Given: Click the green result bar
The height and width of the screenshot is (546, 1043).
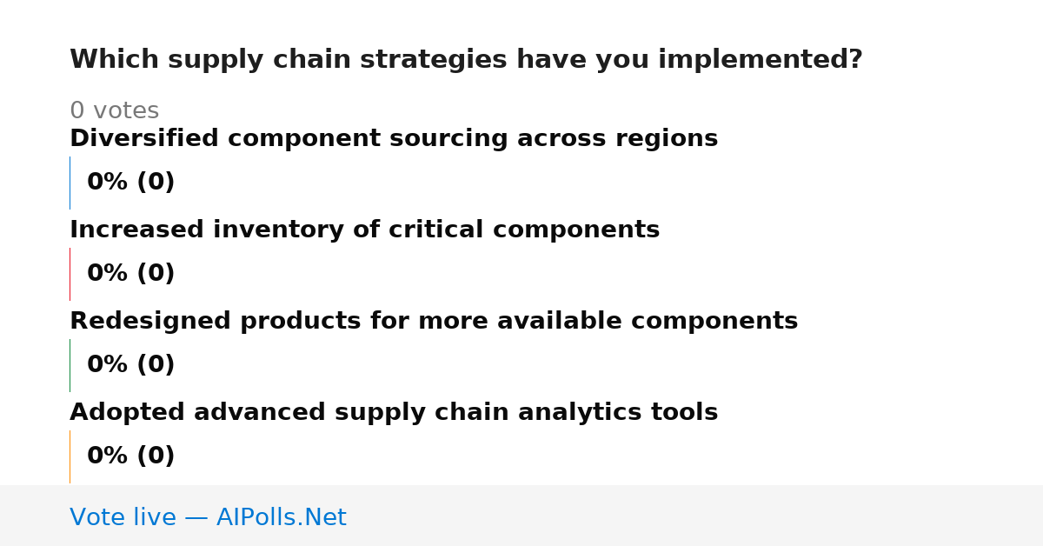Looking at the screenshot, I should point(70,365).
